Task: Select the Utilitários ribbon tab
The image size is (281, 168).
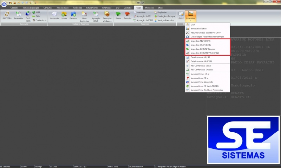Action: 149,7
